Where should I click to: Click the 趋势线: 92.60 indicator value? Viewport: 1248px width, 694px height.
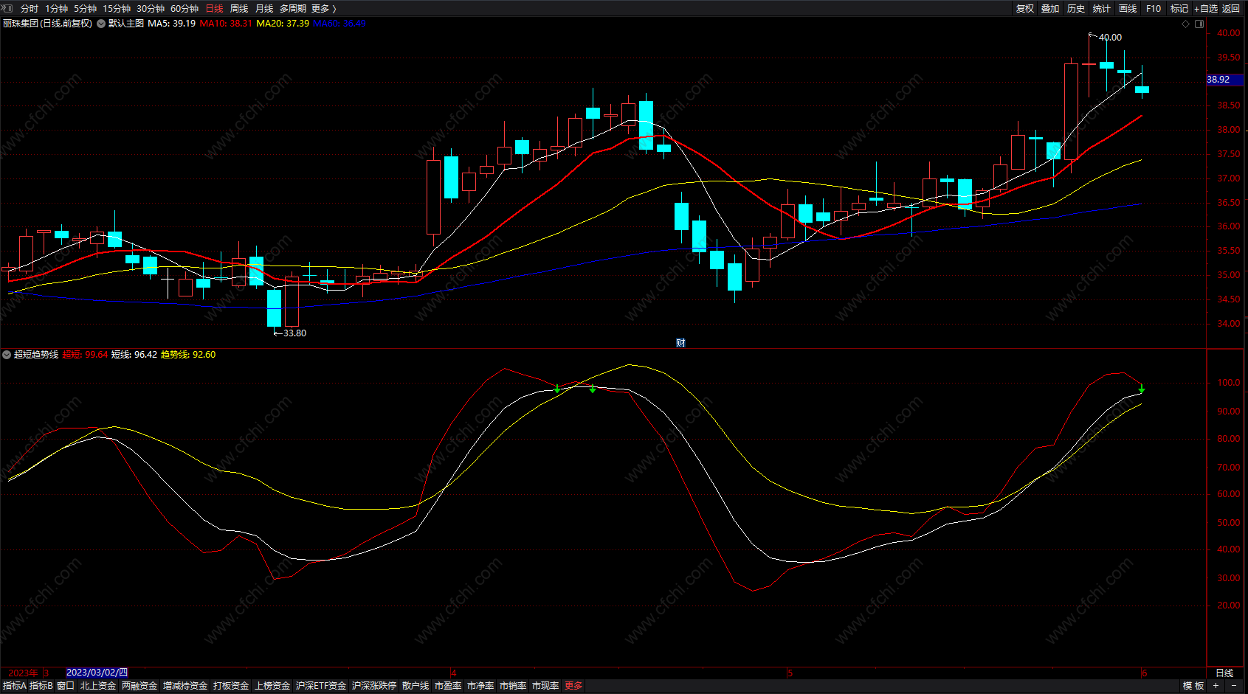tap(188, 355)
